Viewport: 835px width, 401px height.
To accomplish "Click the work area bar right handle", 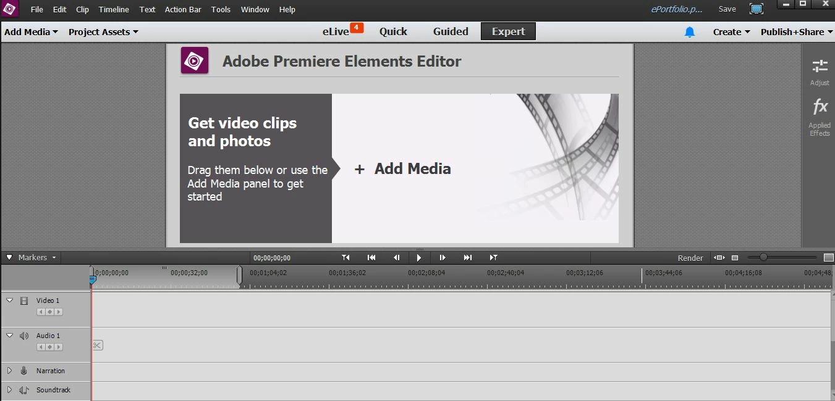I will (x=240, y=276).
